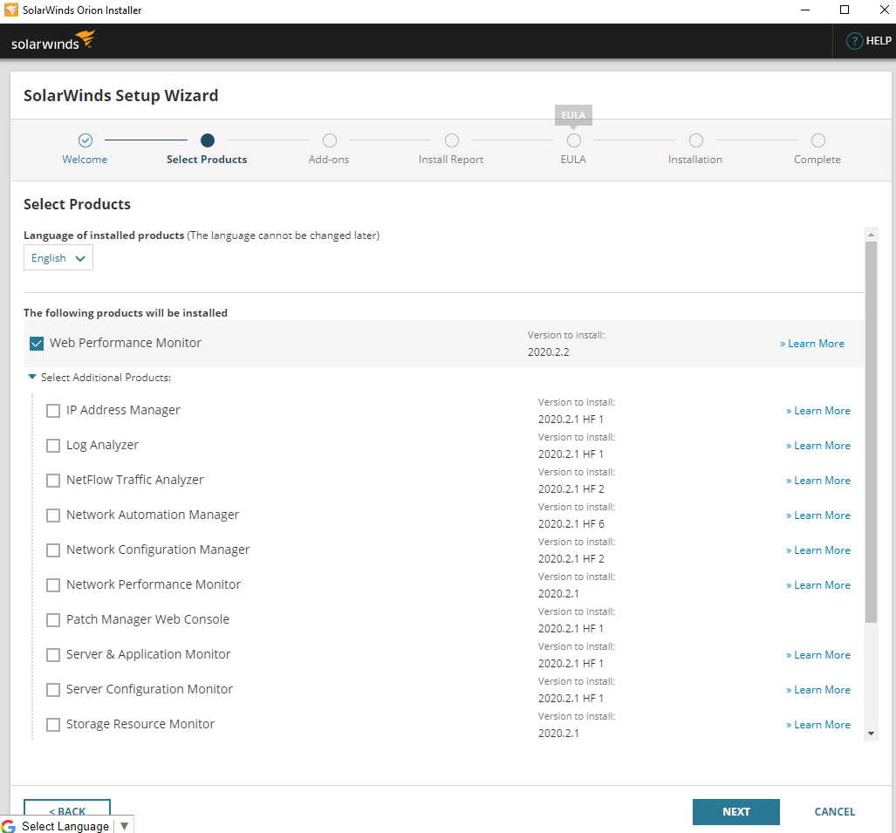
Task: Open Learn More for Web Performance Monitor
Action: [x=812, y=344]
